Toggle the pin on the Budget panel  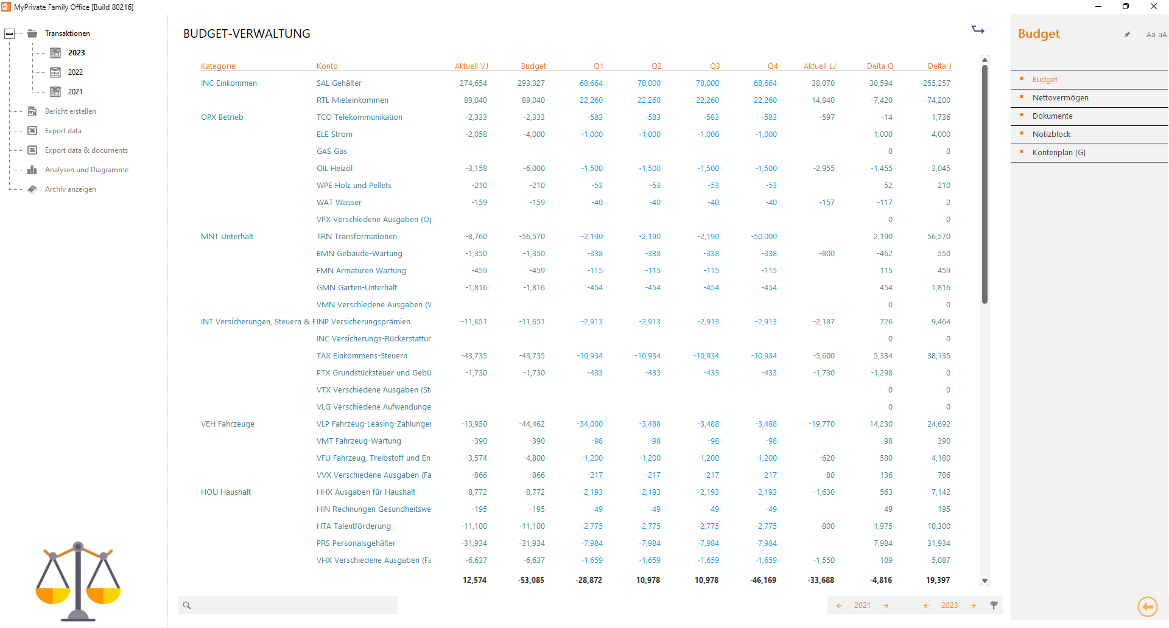[x=1127, y=34]
